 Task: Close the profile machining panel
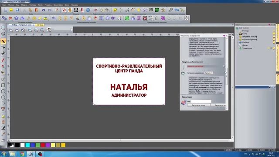[227, 36]
